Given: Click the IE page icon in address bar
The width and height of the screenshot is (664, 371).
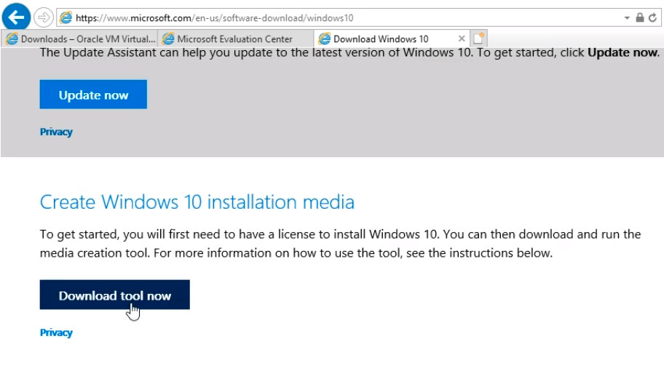Looking at the screenshot, I should (x=66, y=17).
